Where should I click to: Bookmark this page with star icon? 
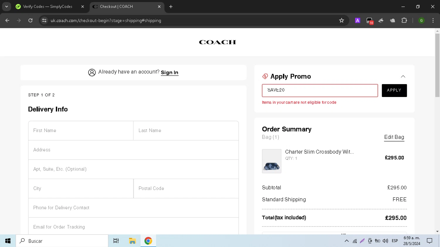(x=341, y=21)
